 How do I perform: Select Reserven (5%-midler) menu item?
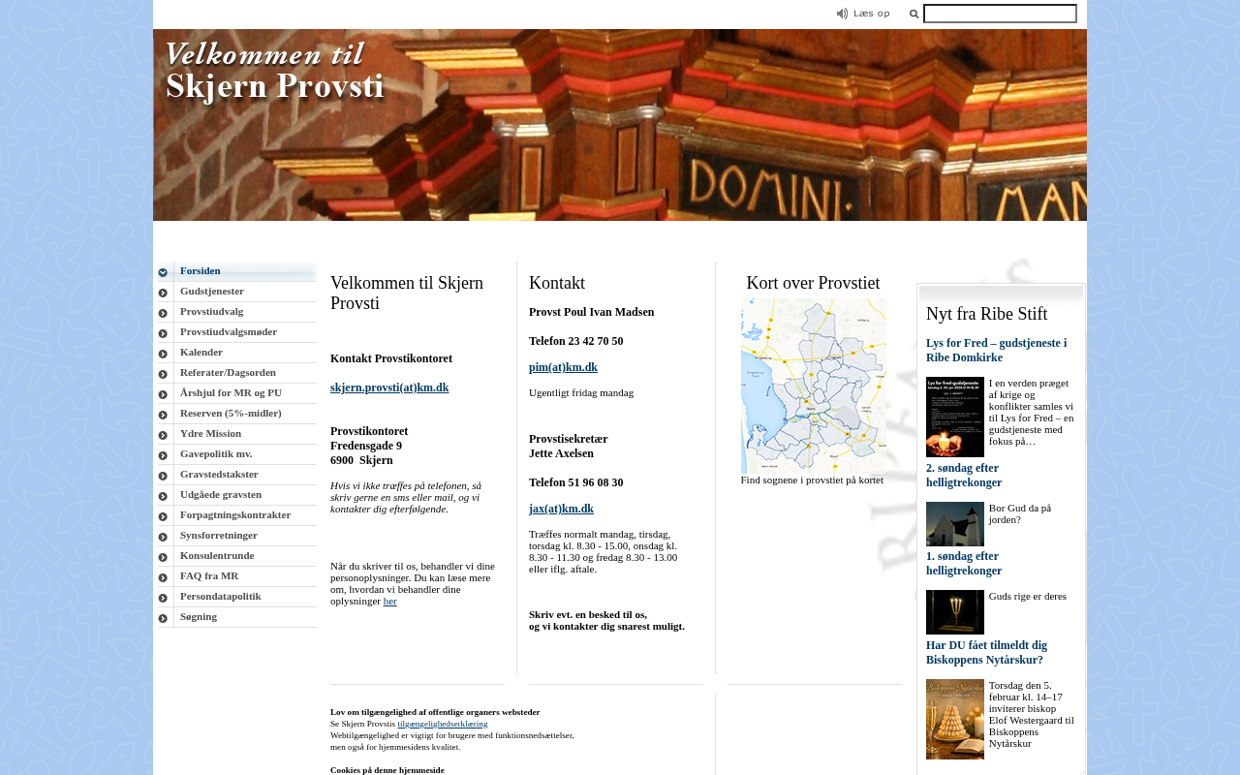[232, 413]
